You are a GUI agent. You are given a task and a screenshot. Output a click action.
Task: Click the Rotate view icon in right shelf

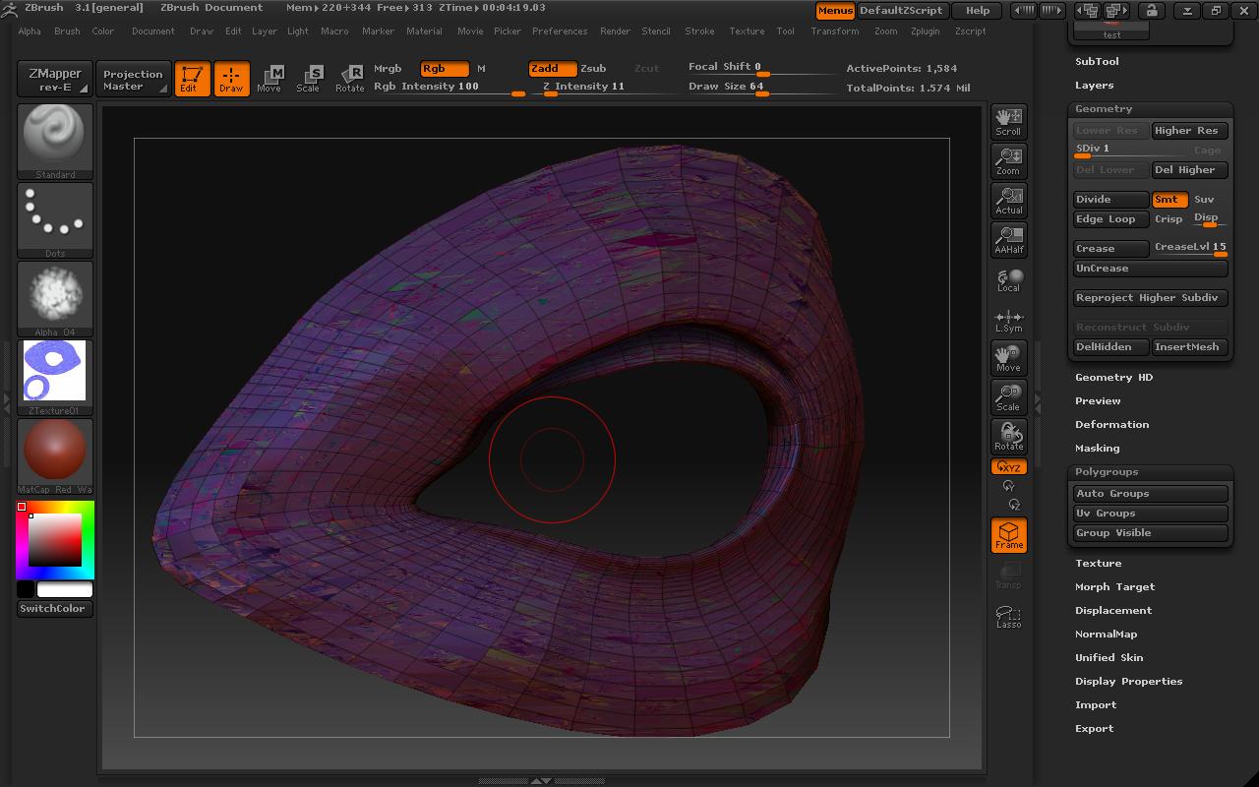pos(1008,437)
